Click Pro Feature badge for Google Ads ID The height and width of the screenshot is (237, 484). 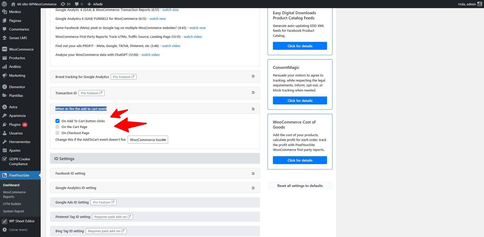(x=104, y=202)
